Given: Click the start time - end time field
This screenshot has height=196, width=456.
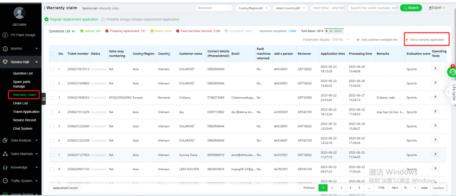Looking at the screenshot, I should tap(327, 8).
